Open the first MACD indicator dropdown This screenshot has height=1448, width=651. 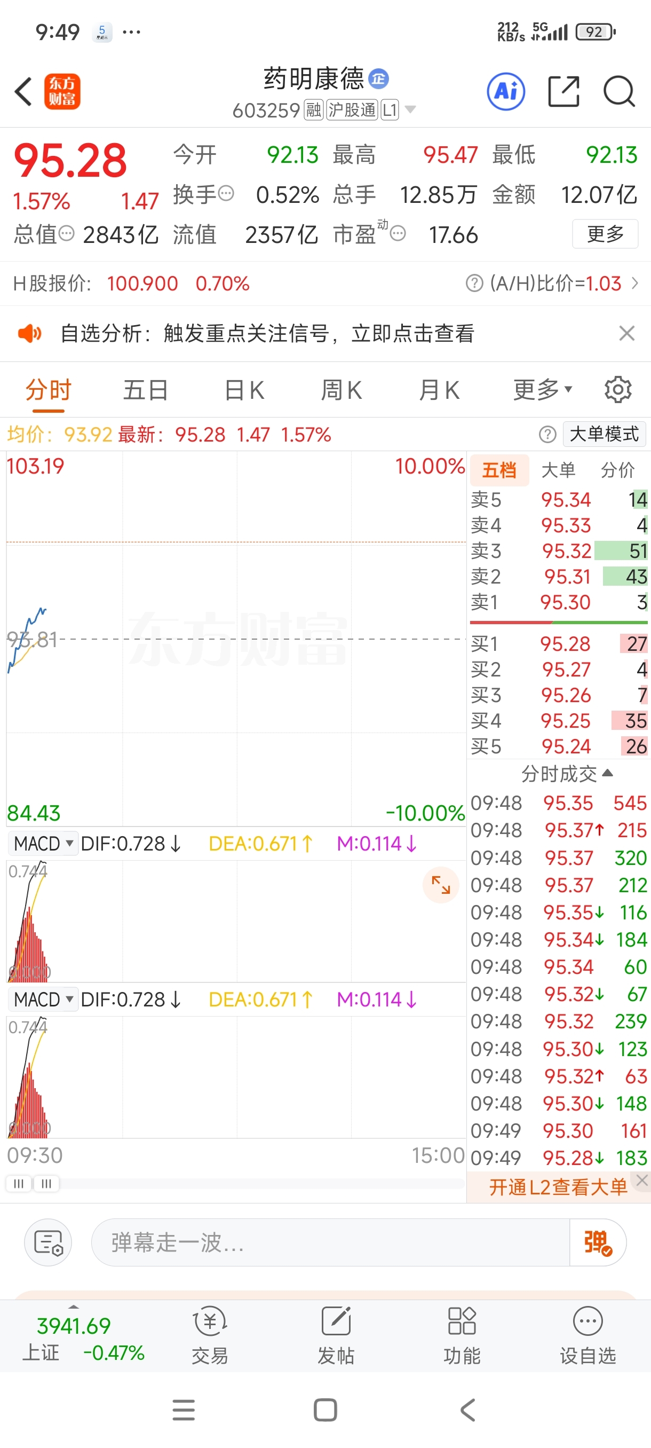tap(43, 844)
